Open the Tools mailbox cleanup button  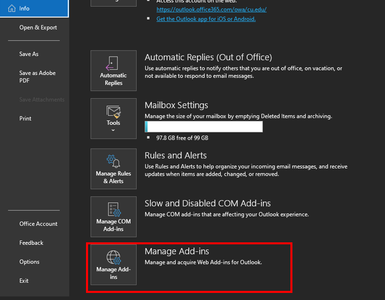click(113, 118)
